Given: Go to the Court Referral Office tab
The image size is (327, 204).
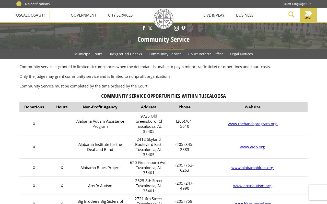Looking at the screenshot, I should point(206,54).
